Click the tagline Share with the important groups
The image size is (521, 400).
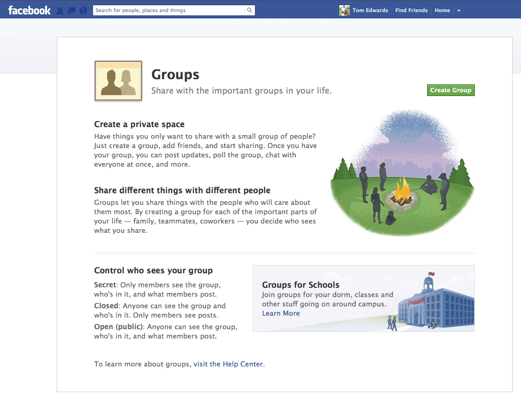tap(241, 91)
